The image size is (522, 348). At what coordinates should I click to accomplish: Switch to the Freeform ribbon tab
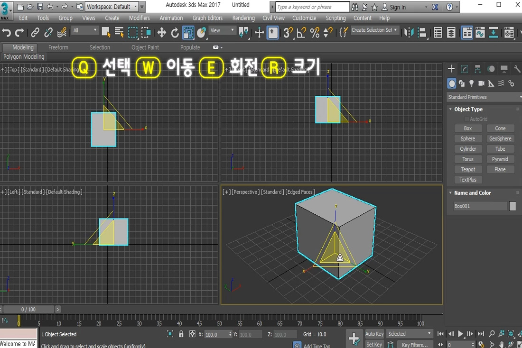[58, 47]
